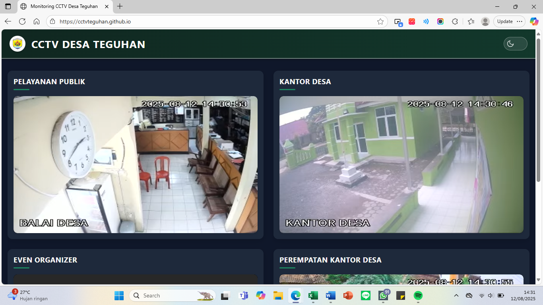
Task: Click the Update button
Action: (x=510, y=21)
